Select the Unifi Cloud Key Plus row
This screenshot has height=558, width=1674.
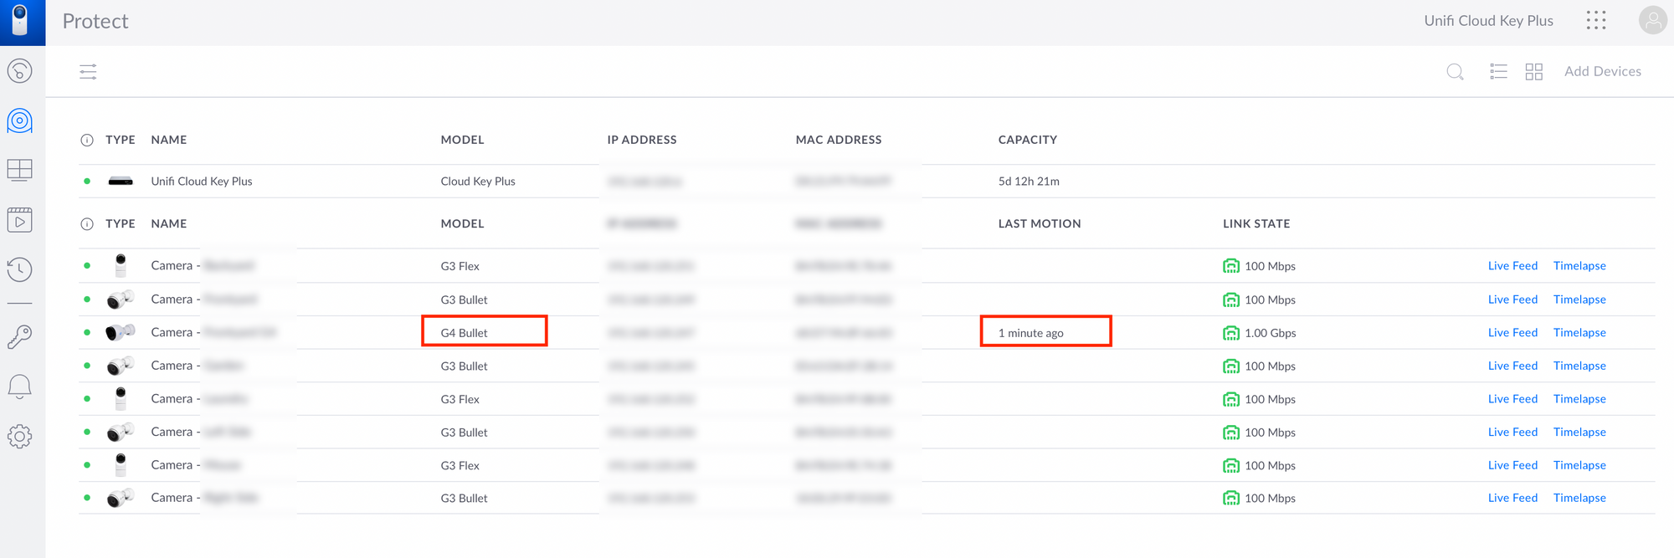click(202, 182)
